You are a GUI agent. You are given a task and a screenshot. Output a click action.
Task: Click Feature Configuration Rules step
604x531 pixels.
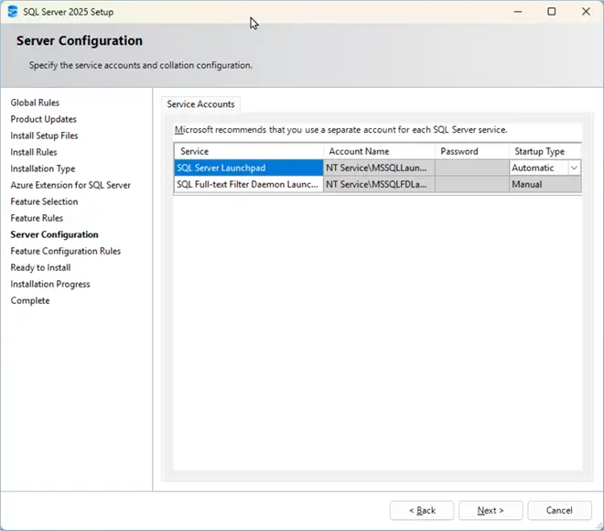click(66, 251)
